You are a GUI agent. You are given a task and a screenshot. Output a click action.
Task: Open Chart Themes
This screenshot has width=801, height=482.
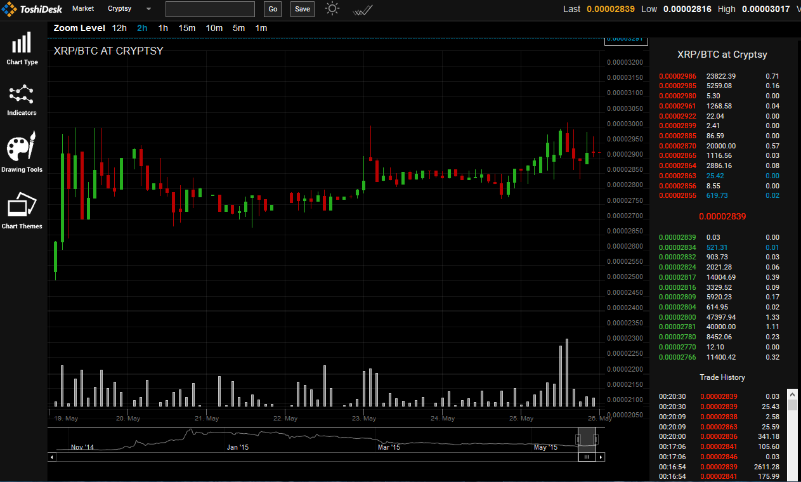tap(22, 210)
